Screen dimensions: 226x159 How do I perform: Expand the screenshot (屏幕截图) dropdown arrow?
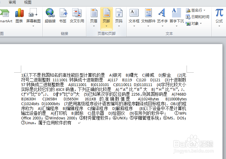click(33, 26)
